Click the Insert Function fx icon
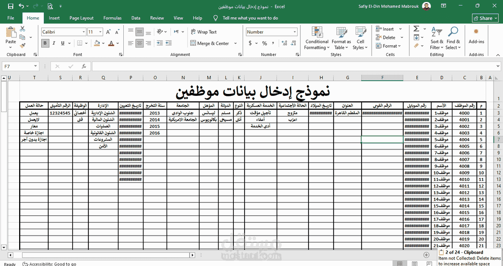Screen dimensions: 503x266 coord(84,66)
